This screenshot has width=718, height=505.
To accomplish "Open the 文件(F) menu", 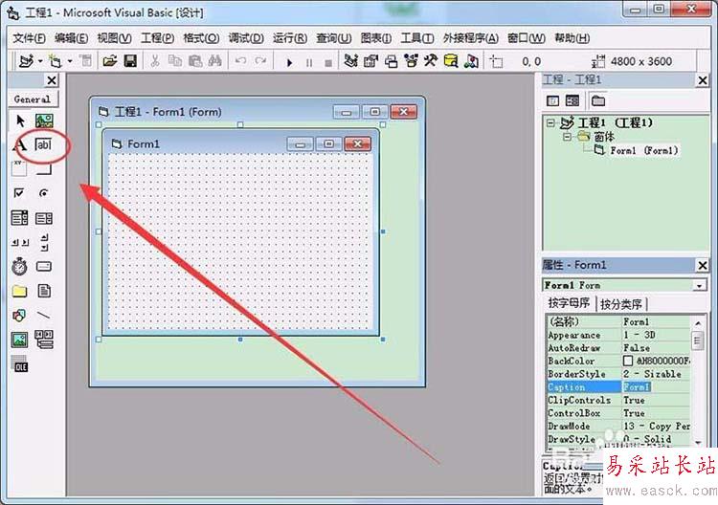I will [29, 38].
